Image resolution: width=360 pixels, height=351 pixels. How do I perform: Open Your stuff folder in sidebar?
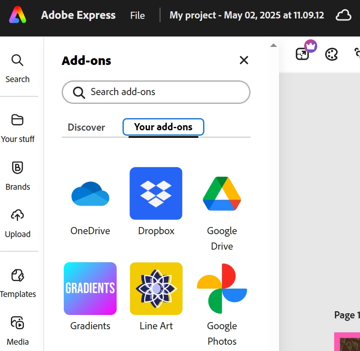click(18, 129)
